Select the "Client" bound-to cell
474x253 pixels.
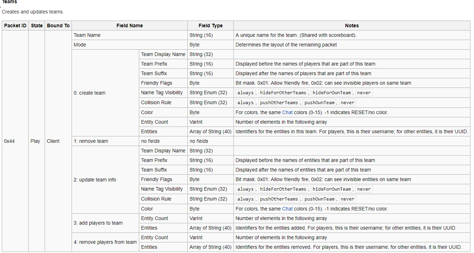(58, 141)
